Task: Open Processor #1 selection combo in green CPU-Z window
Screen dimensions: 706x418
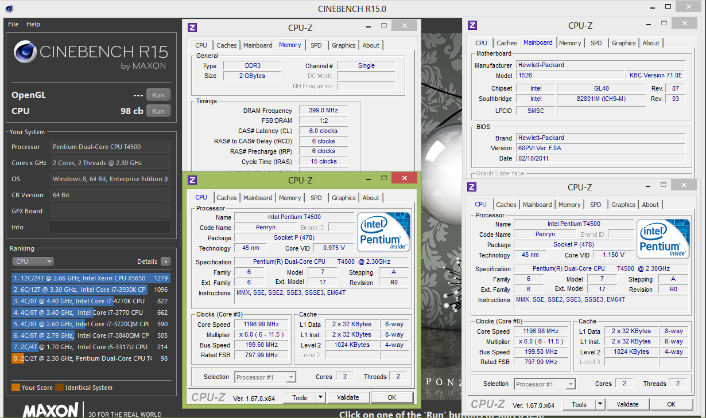Action: coord(265,377)
